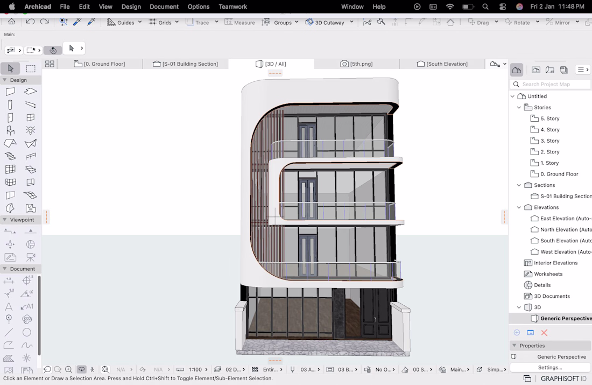Toggle the Trace reference button
The width and height of the screenshot is (592, 385).
tap(198, 22)
